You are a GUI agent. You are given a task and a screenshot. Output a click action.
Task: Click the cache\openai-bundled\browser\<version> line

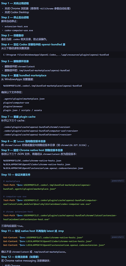click(x=37, y=135)
